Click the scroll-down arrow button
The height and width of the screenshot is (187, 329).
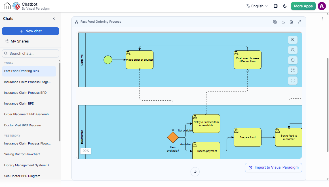click(x=195, y=172)
